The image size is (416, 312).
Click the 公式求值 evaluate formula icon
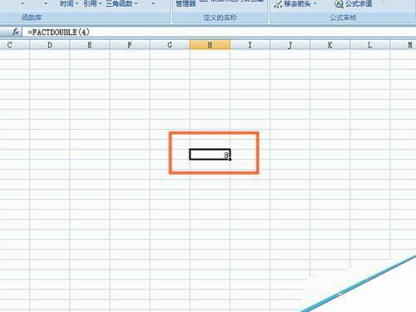pyautogui.click(x=339, y=3)
